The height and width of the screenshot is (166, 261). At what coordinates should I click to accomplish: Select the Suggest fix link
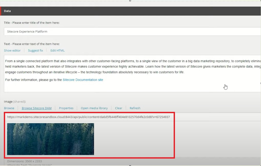35,51
